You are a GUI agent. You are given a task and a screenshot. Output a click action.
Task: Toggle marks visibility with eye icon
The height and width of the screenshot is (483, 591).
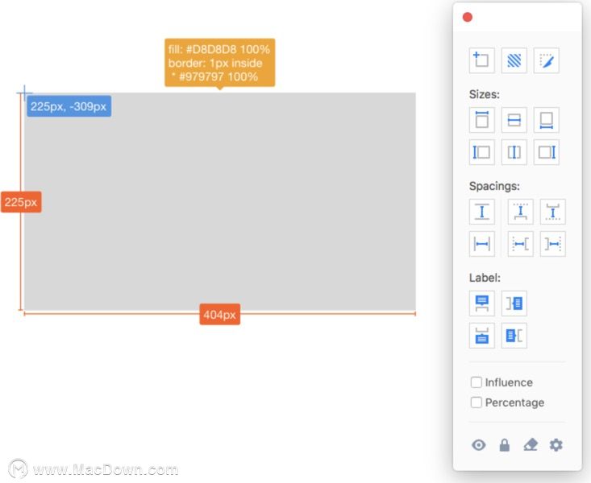pyautogui.click(x=479, y=445)
